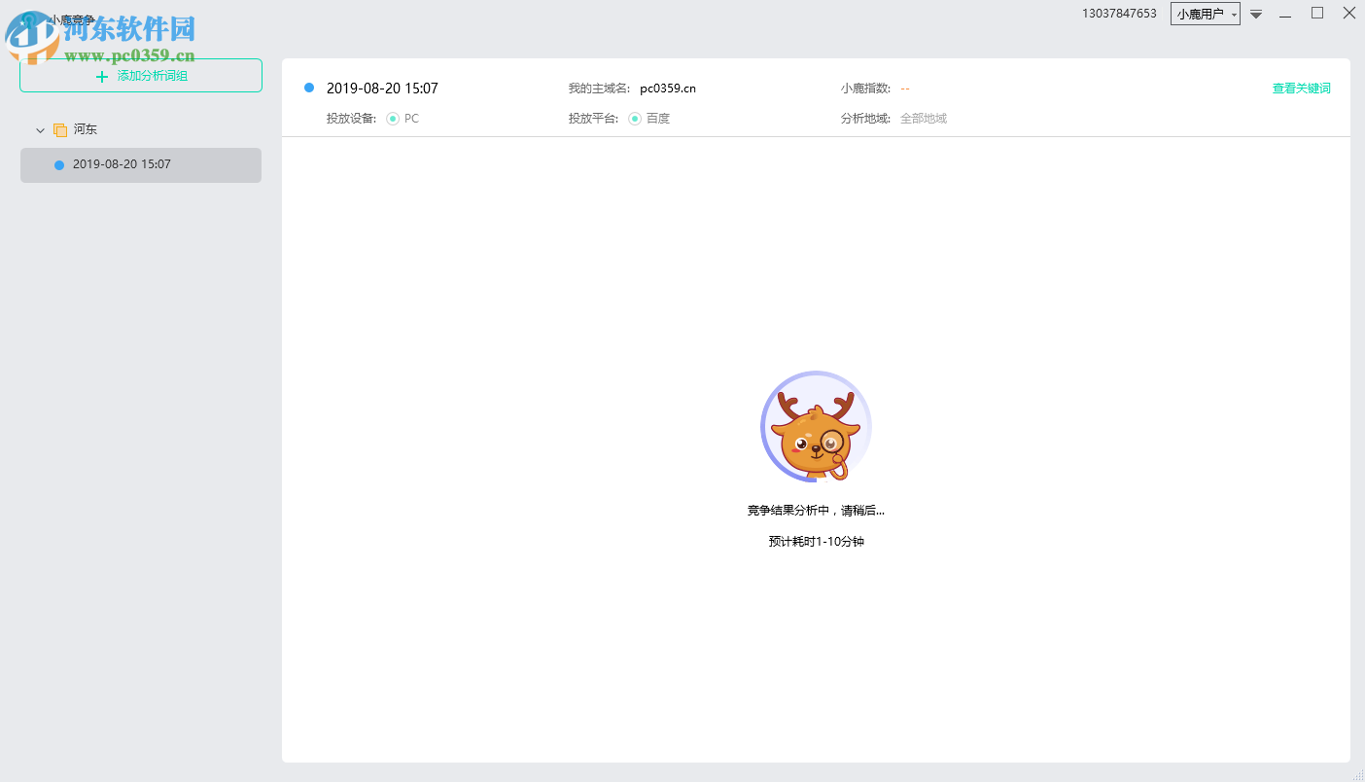Click the blue status dot next to 2019-08-20 15:07
Screen dimensions: 1365x782
click(x=309, y=88)
